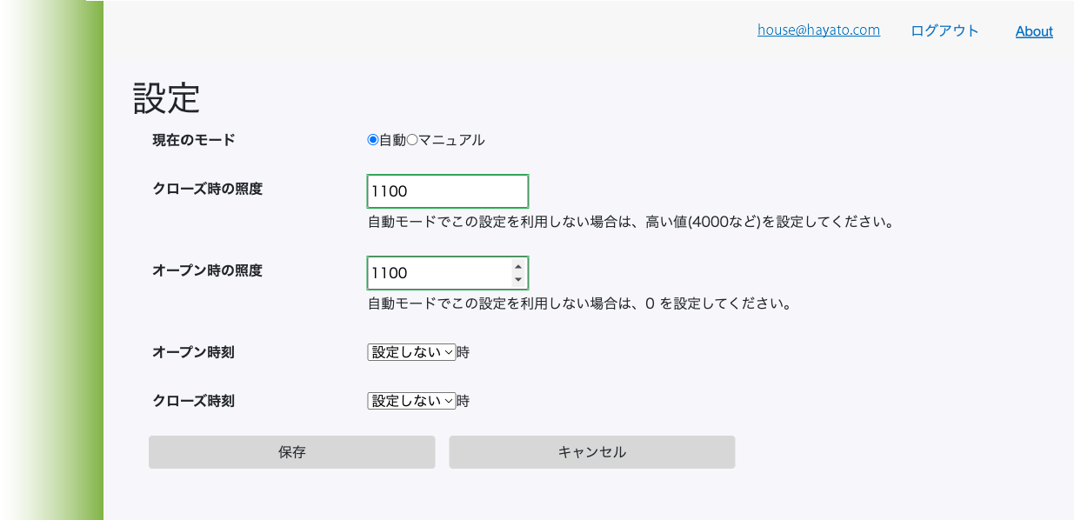The height and width of the screenshot is (520, 1074).
Task: Click the ログアウト link
Action: [945, 30]
